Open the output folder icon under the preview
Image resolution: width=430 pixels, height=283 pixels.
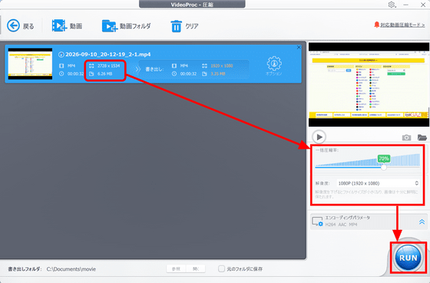point(422,137)
